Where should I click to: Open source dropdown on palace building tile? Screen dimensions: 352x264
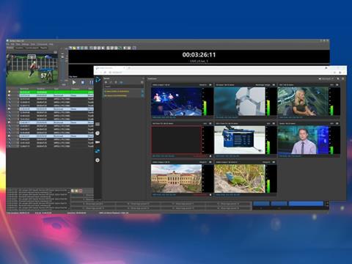coord(203,162)
